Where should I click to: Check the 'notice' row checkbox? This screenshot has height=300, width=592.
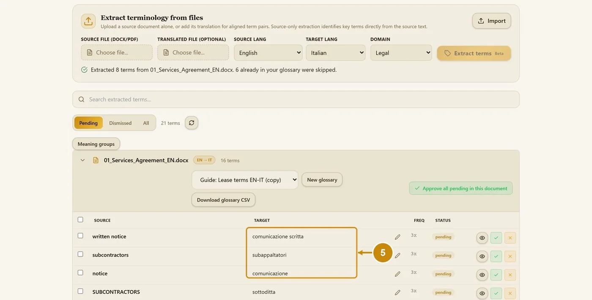(80, 273)
